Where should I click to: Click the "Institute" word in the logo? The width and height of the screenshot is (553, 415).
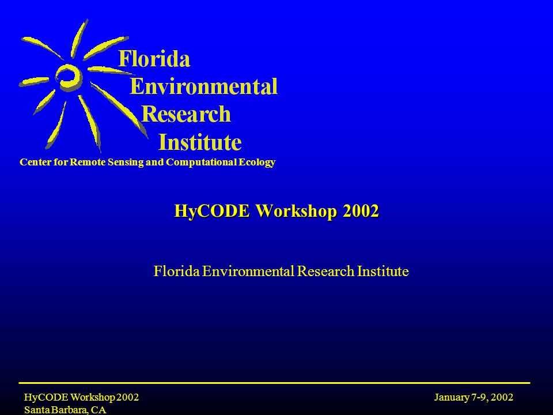pos(200,142)
